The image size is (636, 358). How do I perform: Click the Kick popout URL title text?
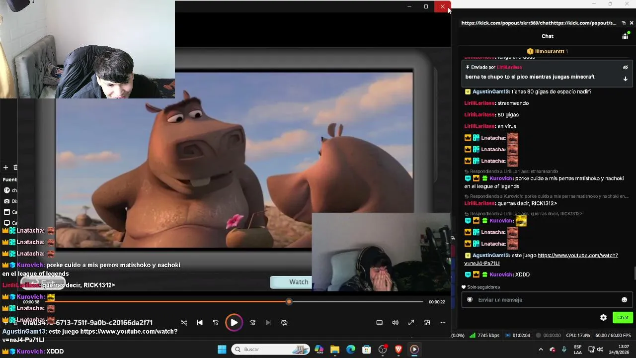pyautogui.click(x=539, y=23)
